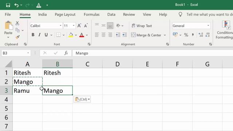Open the Page Layout tab
This screenshot has height=131, width=233.
click(65, 15)
